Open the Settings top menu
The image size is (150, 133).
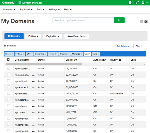(x=54, y=10)
